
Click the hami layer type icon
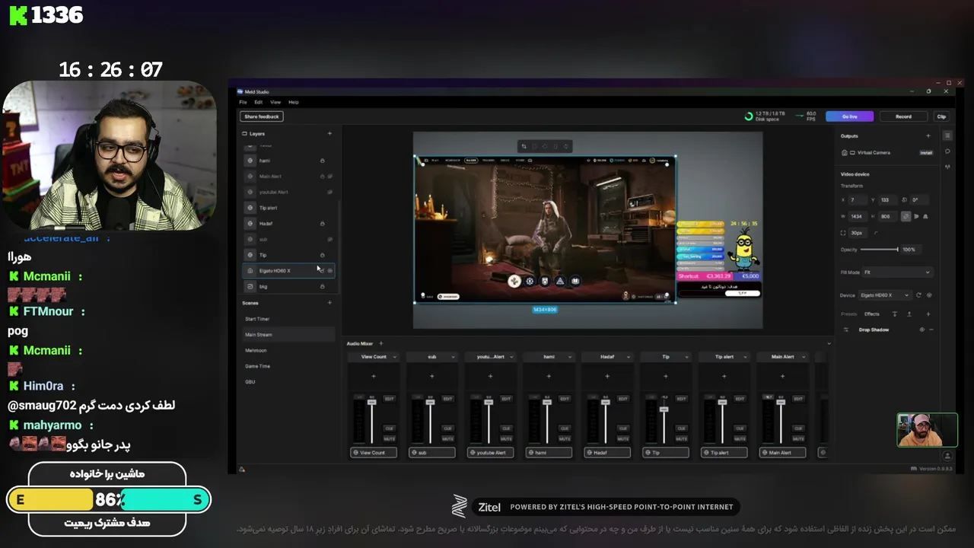pyautogui.click(x=250, y=161)
